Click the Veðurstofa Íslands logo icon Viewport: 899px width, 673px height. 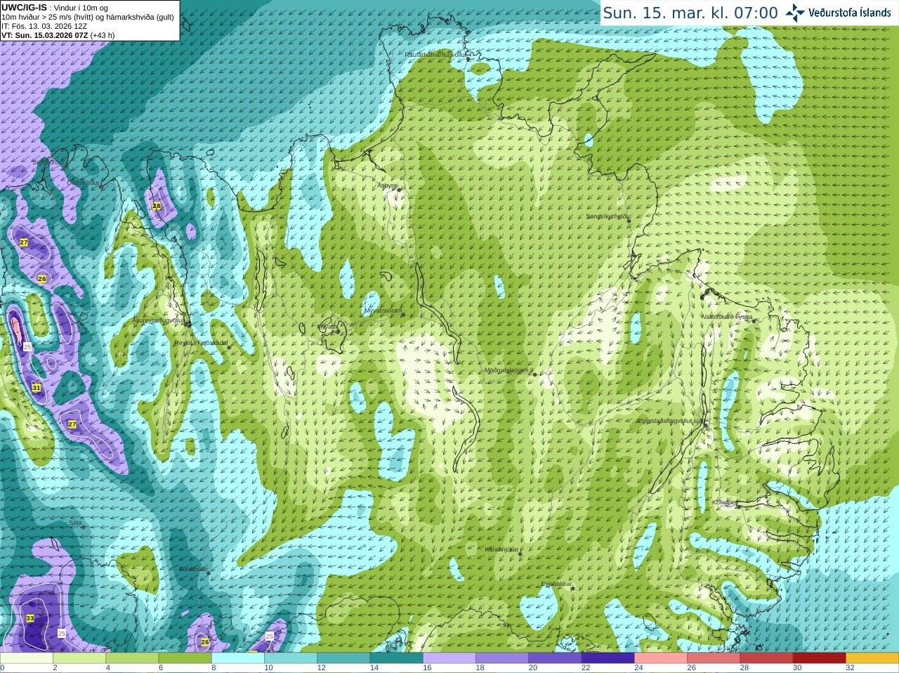point(795,13)
